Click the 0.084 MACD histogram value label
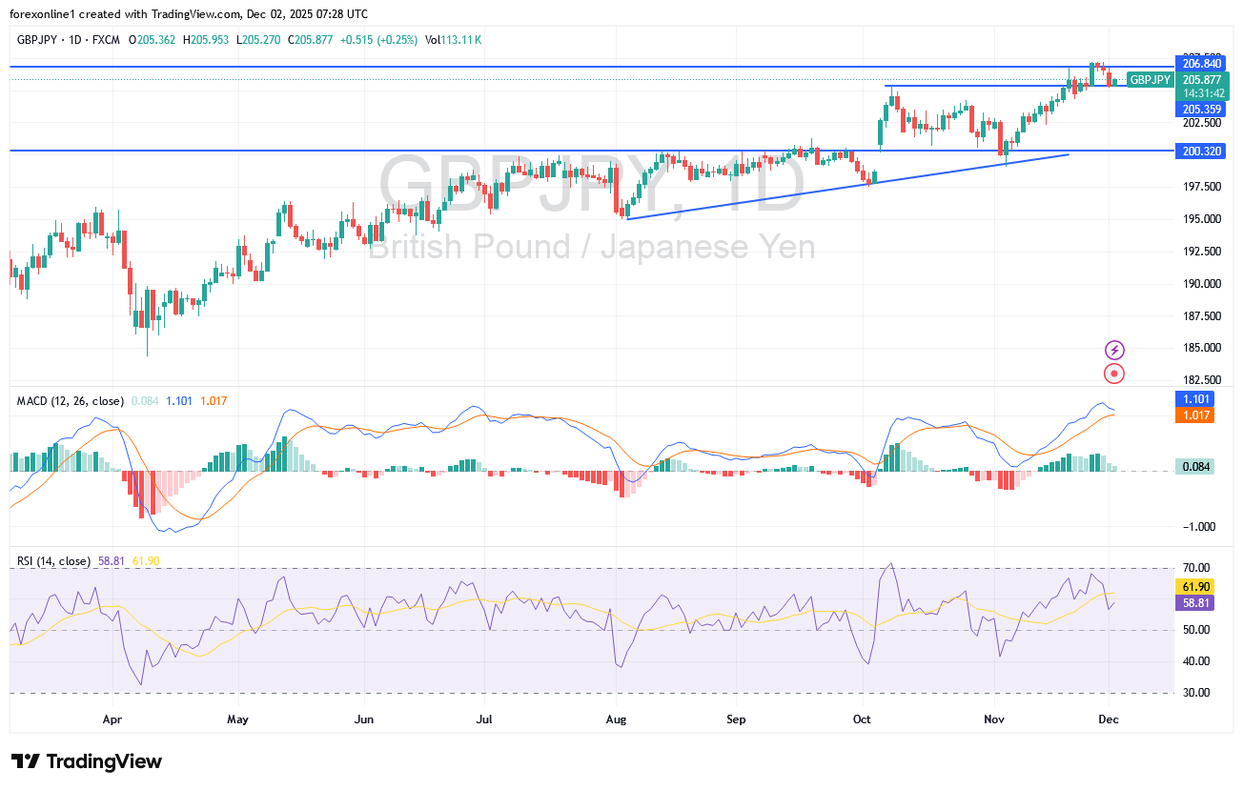The width and height of the screenshot is (1243, 790). coord(1195,466)
